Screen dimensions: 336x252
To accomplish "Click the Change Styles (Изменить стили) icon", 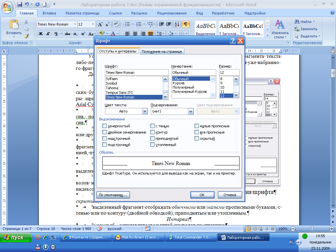I will click(280, 29).
